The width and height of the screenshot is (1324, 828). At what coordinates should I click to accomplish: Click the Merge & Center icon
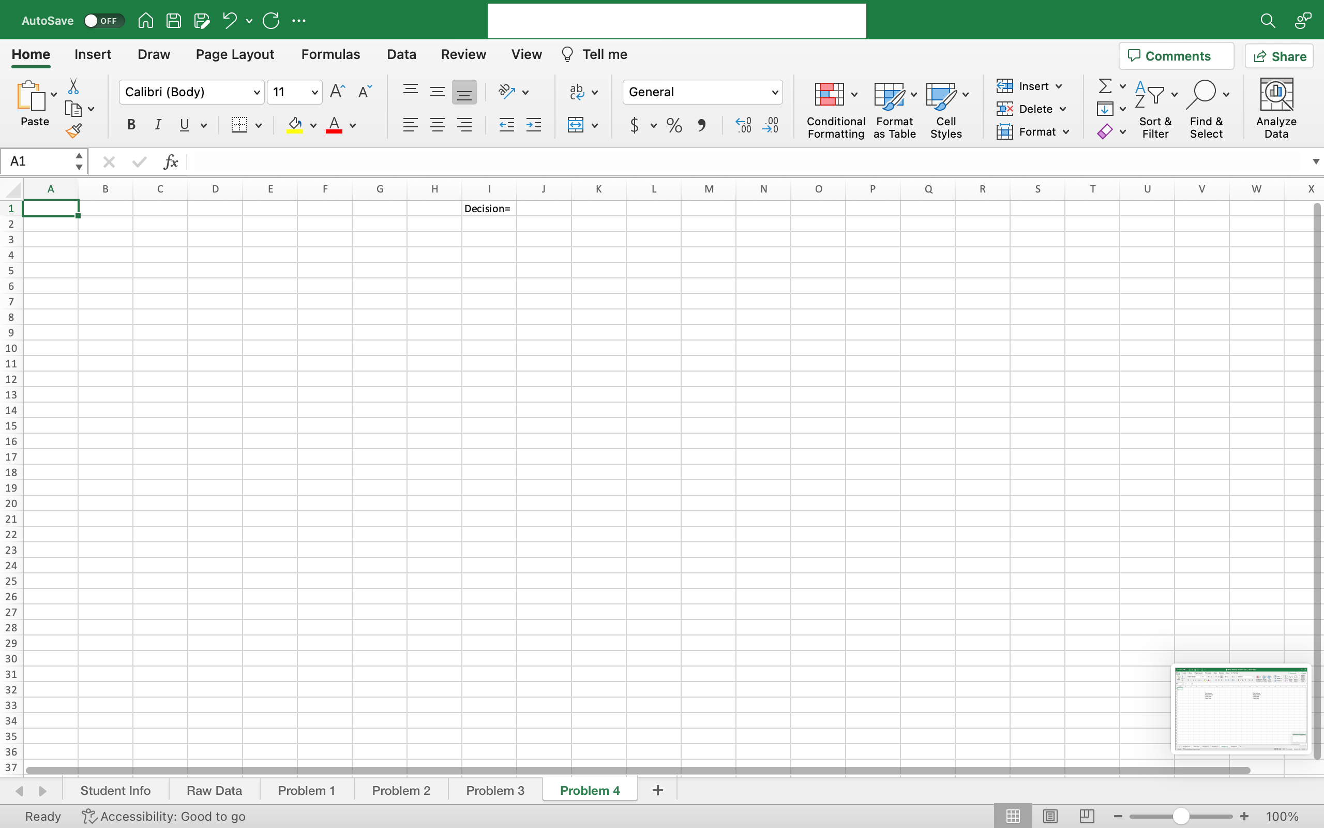click(576, 125)
